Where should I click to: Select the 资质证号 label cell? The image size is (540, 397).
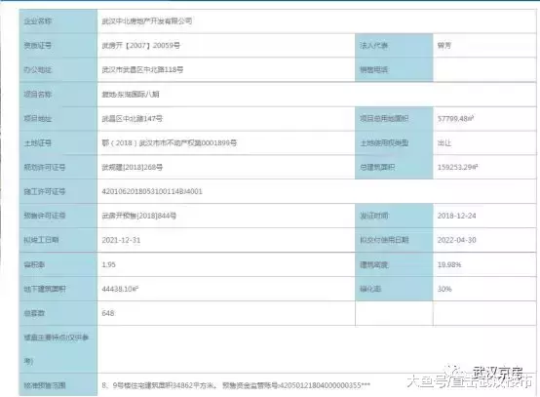58,46
